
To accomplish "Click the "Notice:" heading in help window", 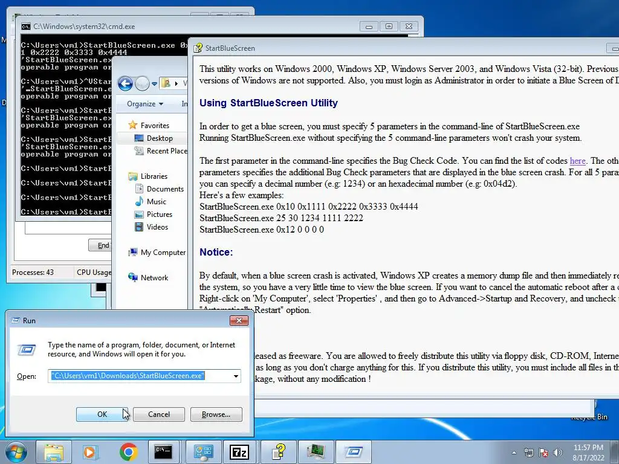I will [216, 252].
